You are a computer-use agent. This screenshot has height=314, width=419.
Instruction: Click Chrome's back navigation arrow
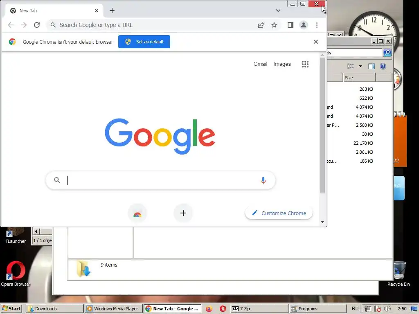(x=11, y=25)
